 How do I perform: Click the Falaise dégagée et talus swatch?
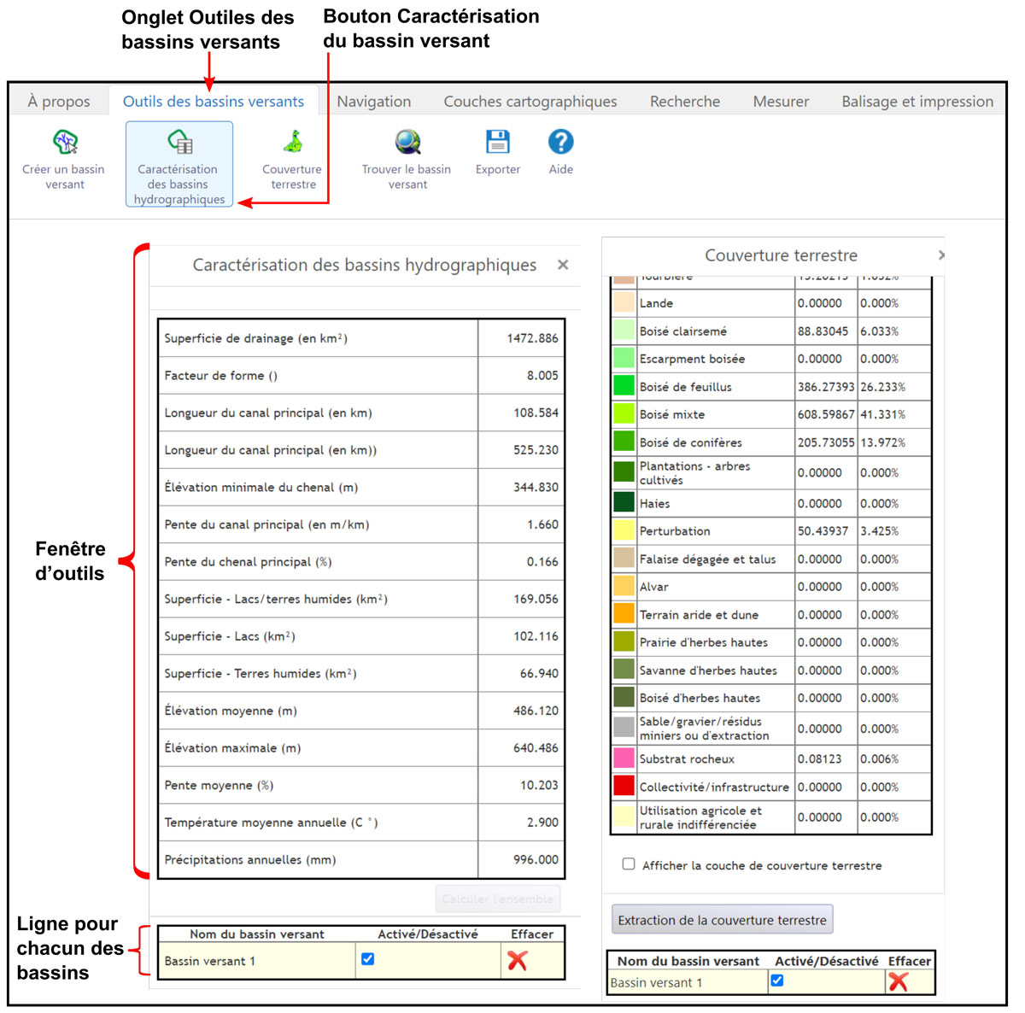[624, 559]
